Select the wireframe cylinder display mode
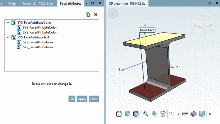Screen dimensions: 220x124 pos(119,114)
